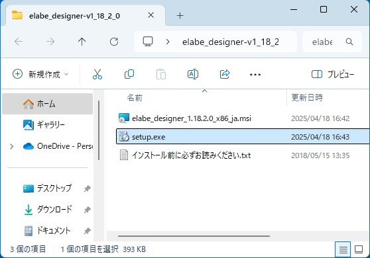This screenshot has height=258, width=370.
Task: Click the breadcrumb chevron after PC icon
Action: pos(168,42)
